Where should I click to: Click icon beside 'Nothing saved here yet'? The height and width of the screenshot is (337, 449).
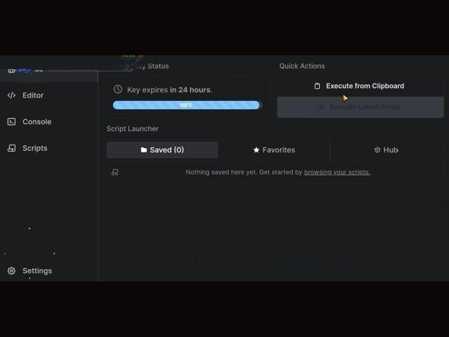pyautogui.click(x=115, y=172)
